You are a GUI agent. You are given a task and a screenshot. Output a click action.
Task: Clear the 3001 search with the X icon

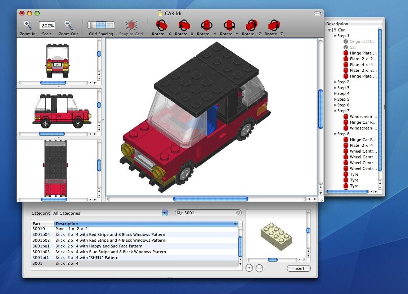238,213
